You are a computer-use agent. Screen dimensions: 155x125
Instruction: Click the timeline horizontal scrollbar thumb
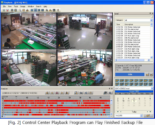(x=67, y=117)
